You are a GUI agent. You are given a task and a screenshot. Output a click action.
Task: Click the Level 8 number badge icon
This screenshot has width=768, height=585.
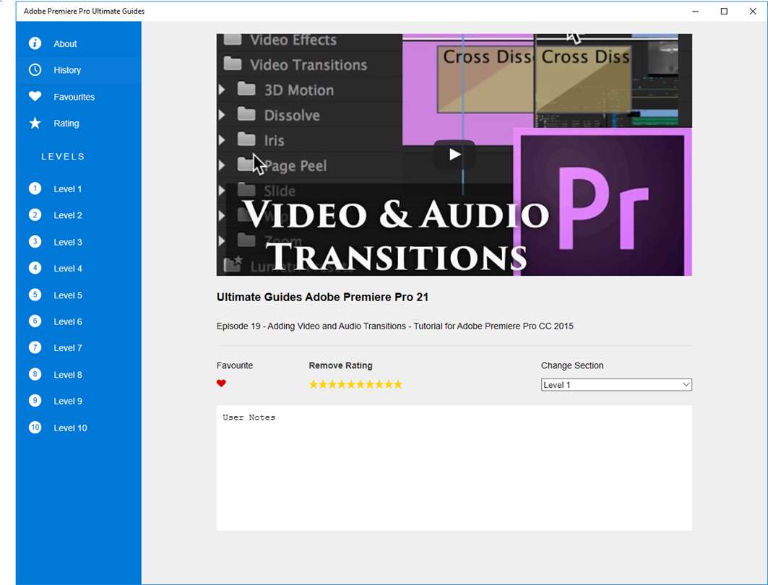35,375
